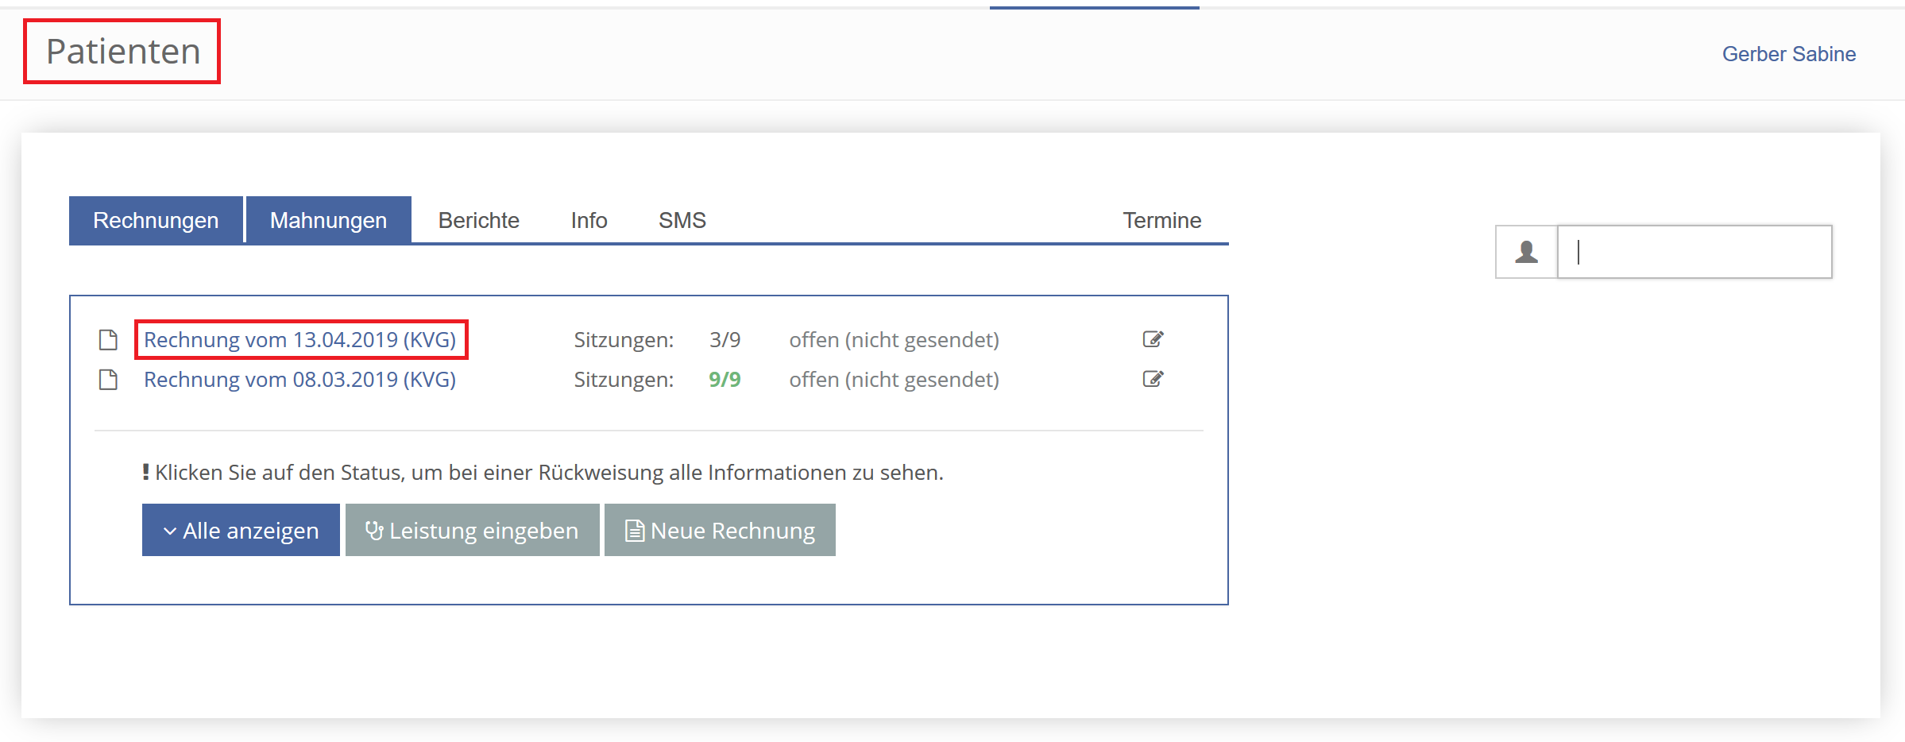
Task: Click the patient person icon beside search
Action: click(1526, 252)
